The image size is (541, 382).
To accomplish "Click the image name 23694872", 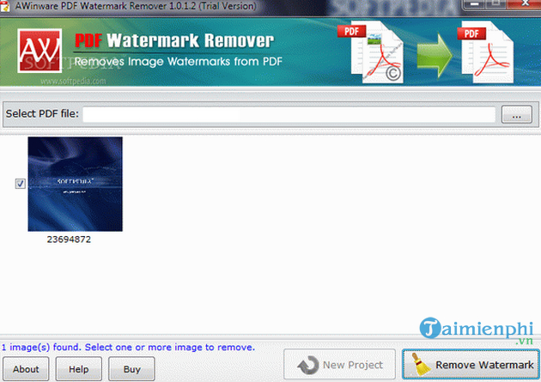I will click(69, 240).
